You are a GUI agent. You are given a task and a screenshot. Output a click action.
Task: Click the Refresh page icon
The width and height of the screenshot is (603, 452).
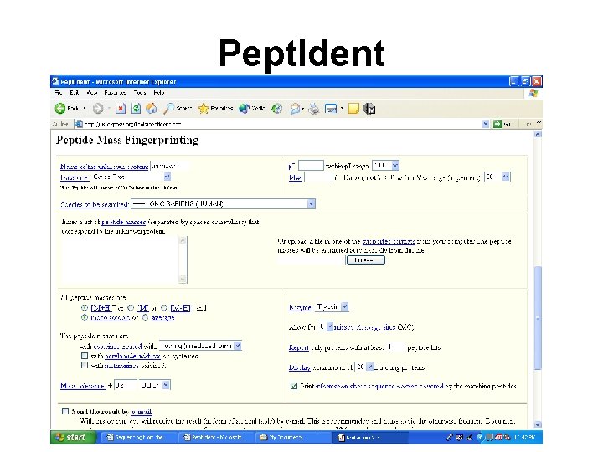(x=136, y=109)
